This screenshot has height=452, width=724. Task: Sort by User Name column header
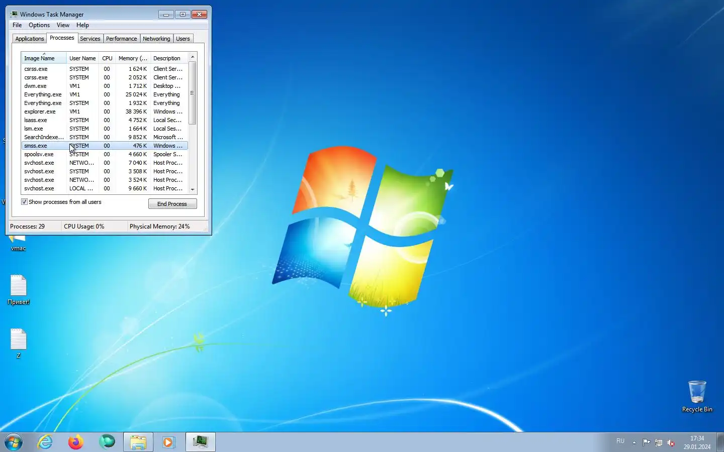tap(82, 58)
